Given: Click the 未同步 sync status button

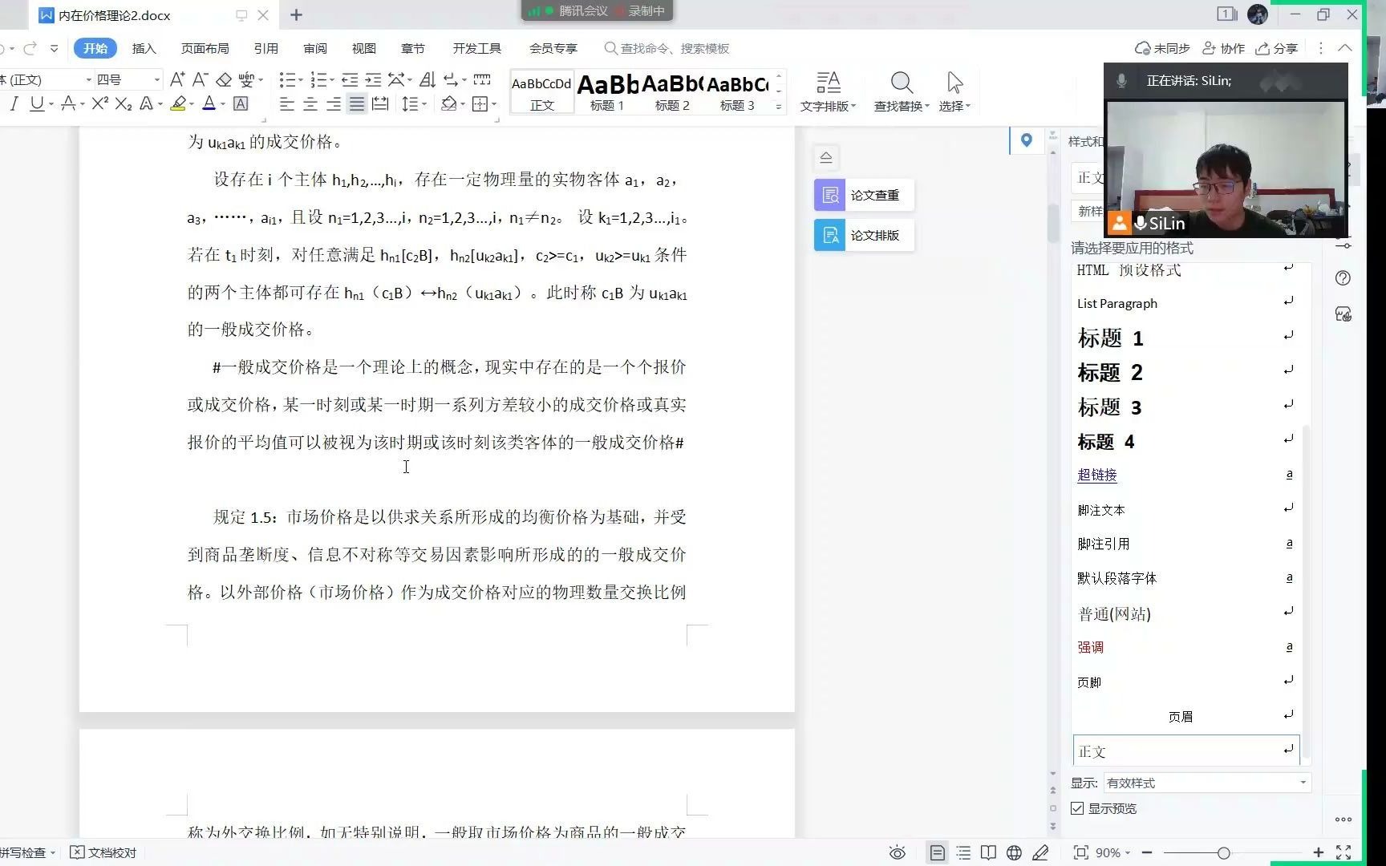Looking at the screenshot, I should 1162,48.
